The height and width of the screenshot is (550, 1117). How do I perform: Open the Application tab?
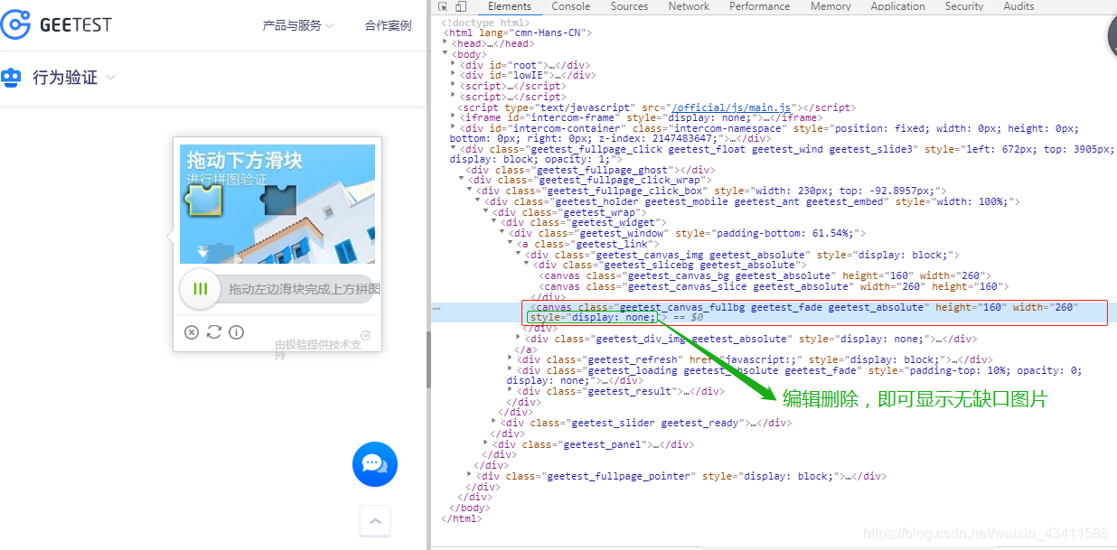tap(897, 6)
